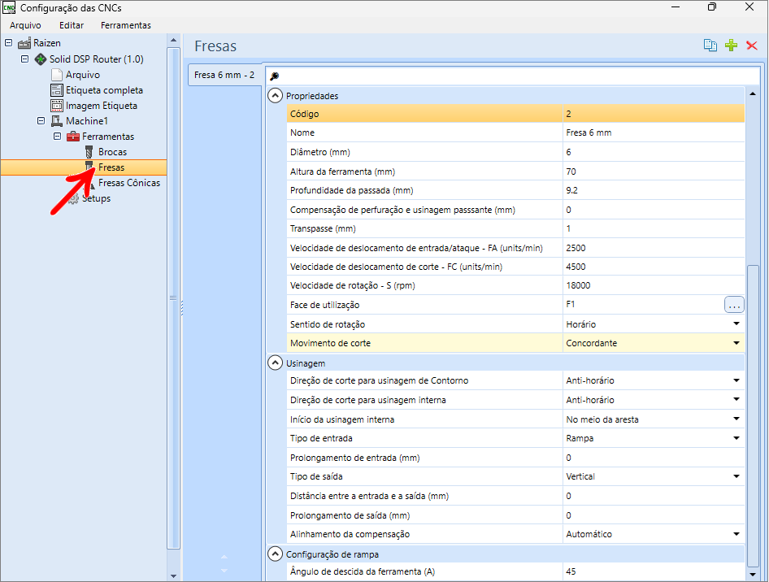Click the Arquivo page icon in tree
The width and height of the screenshot is (769, 582).
click(57, 75)
